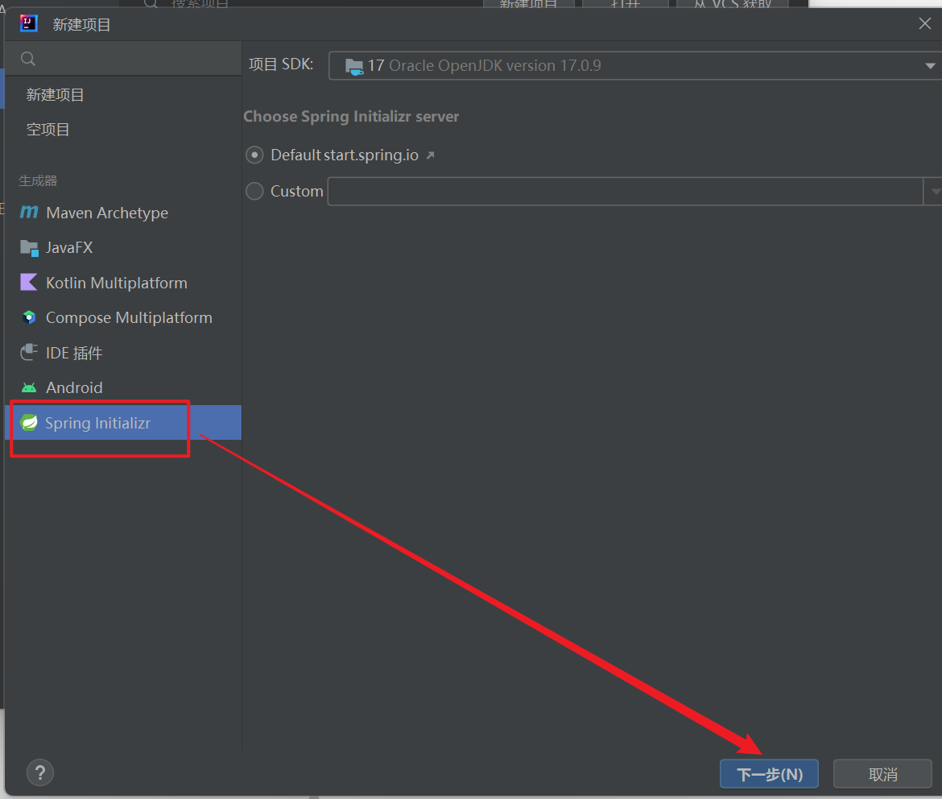Expand the Custom server URL dropdown arrow
Screen dimensions: 942x799
coord(934,191)
